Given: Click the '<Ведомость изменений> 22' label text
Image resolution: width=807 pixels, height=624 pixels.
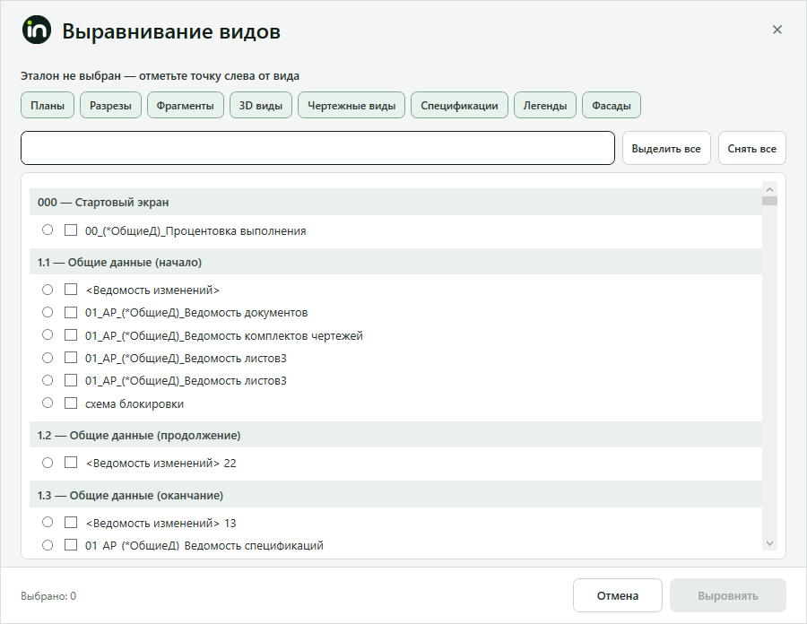Looking at the screenshot, I should coord(161,463).
